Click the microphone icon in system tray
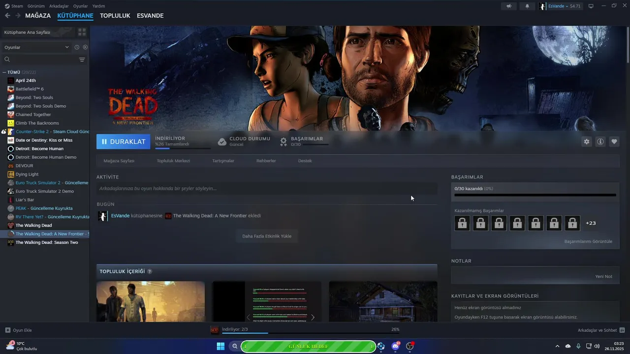Screen dimensions: 630x354 (578, 346)
